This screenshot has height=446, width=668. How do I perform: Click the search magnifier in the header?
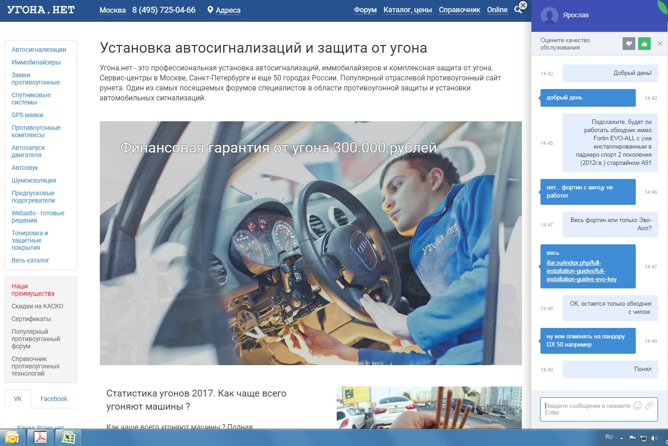point(517,10)
